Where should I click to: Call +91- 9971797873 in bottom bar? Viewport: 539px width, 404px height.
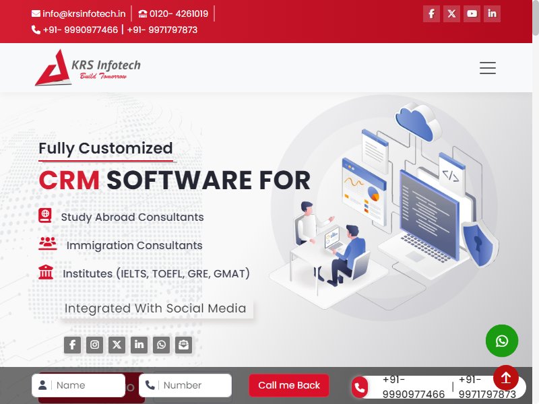click(x=487, y=386)
